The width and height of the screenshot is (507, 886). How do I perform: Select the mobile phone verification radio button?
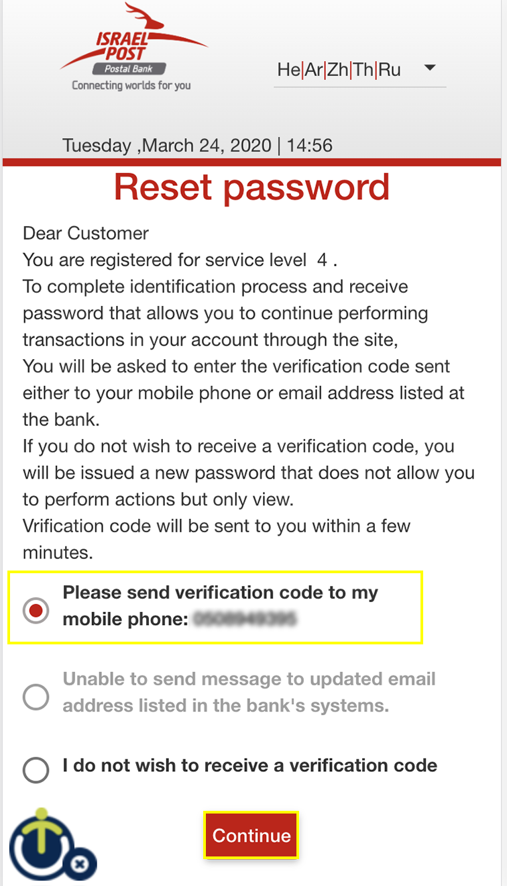[36, 610]
